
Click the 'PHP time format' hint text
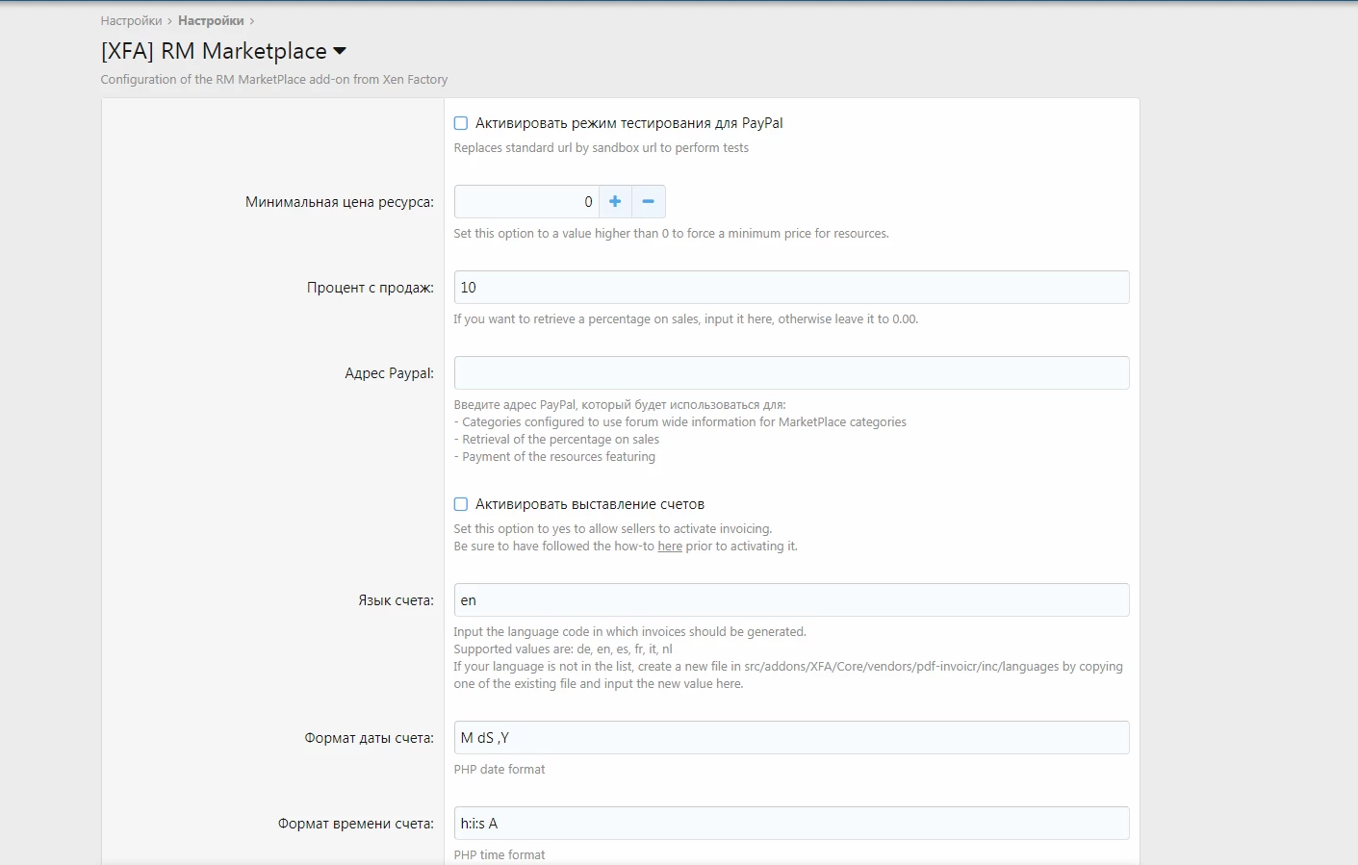[x=500, y=855]
